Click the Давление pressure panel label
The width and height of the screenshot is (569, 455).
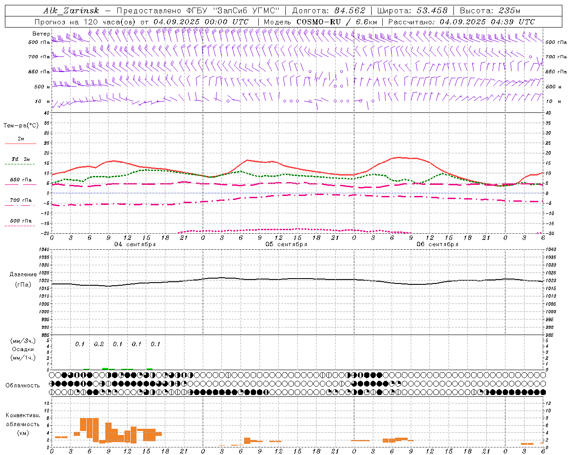23,275
